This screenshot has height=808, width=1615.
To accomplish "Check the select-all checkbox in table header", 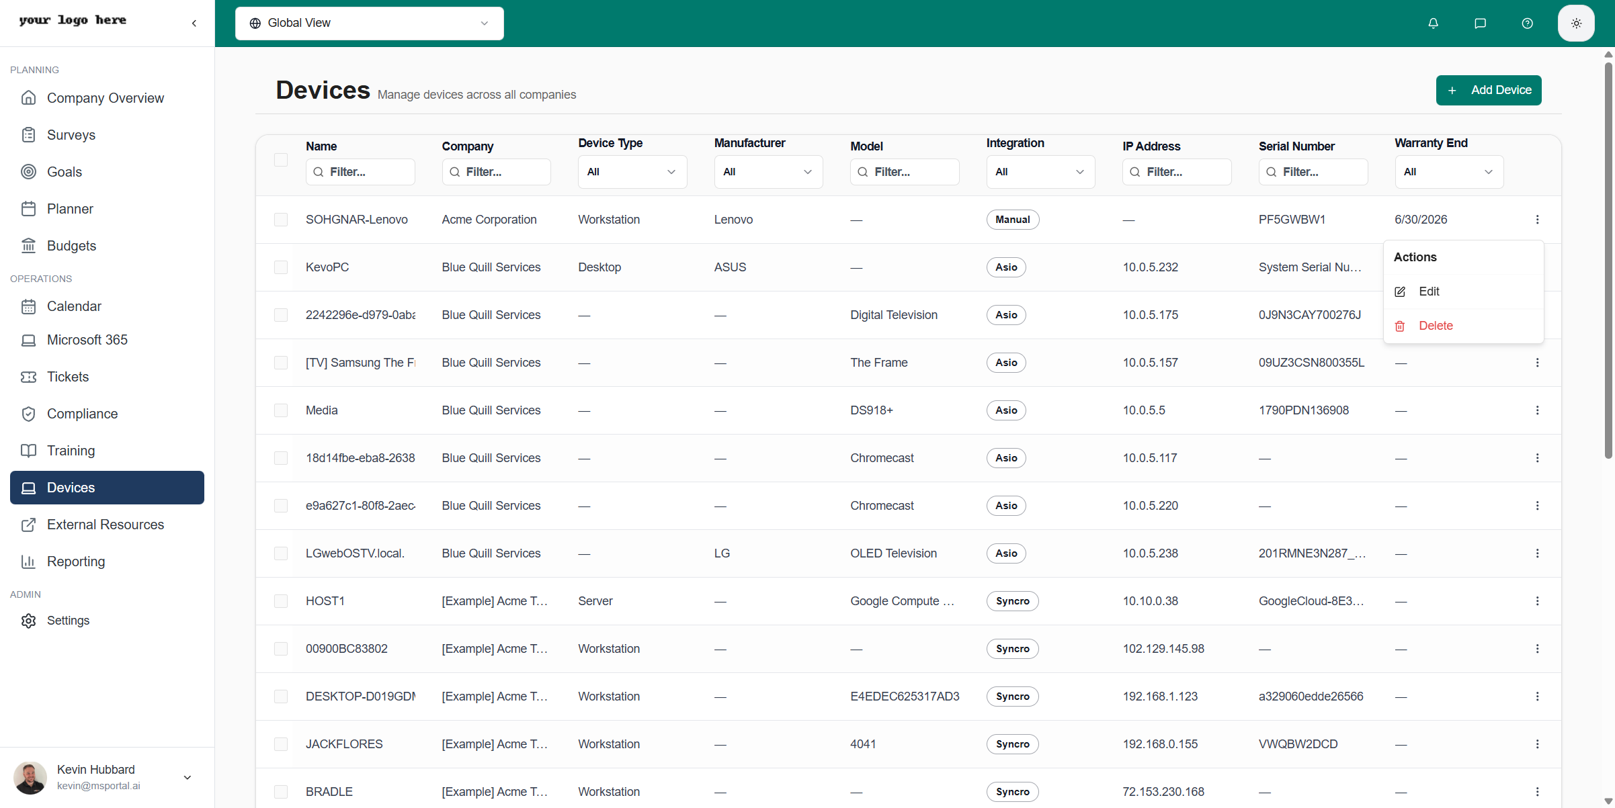I will [x=281, y=160].
